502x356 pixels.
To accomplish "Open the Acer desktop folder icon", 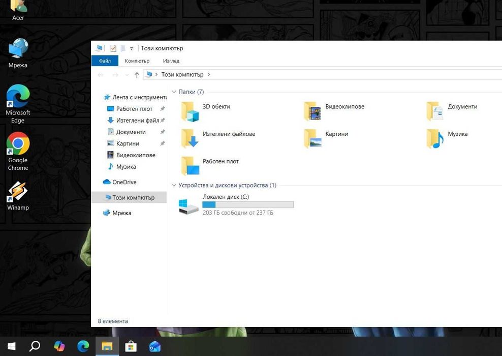I will pyautogui.click(x=18, y=10).
